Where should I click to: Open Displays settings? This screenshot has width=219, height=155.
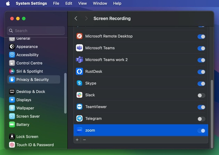coord(34,100)
